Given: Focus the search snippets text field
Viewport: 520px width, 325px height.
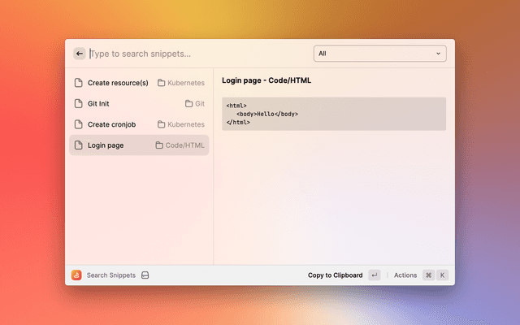Looking at the screenshot, I should click(195, 54).
